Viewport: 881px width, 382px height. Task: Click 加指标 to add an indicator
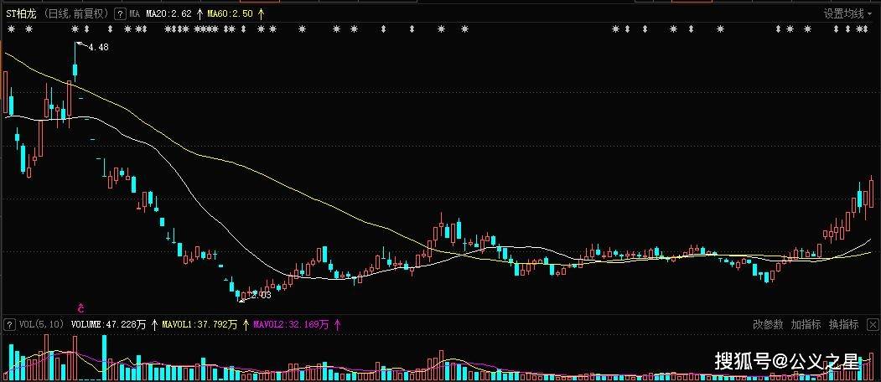pos(806,324)
